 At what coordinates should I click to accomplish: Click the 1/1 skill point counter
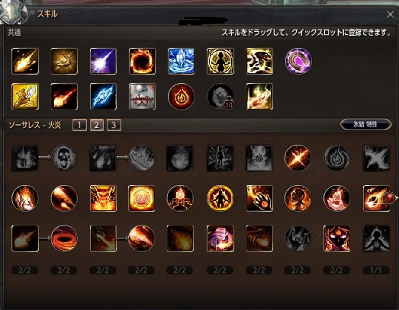(376, 270)
